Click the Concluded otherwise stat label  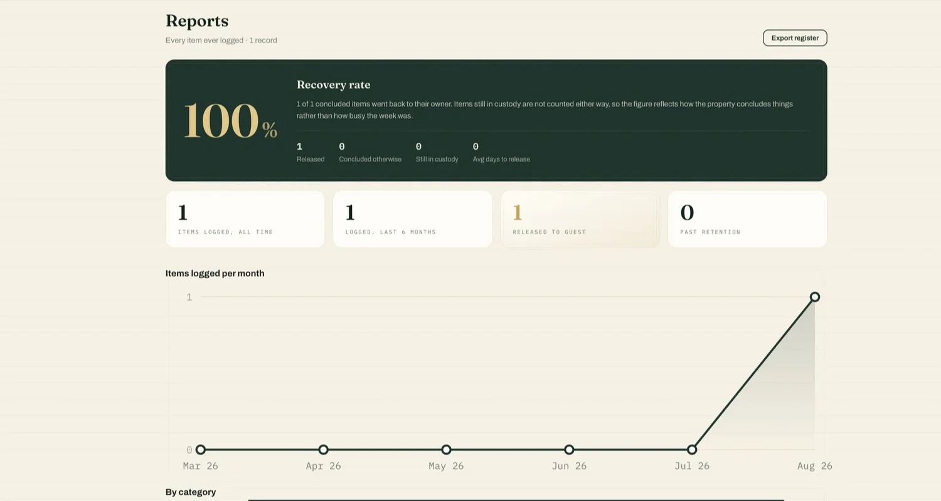coord(370,159)
